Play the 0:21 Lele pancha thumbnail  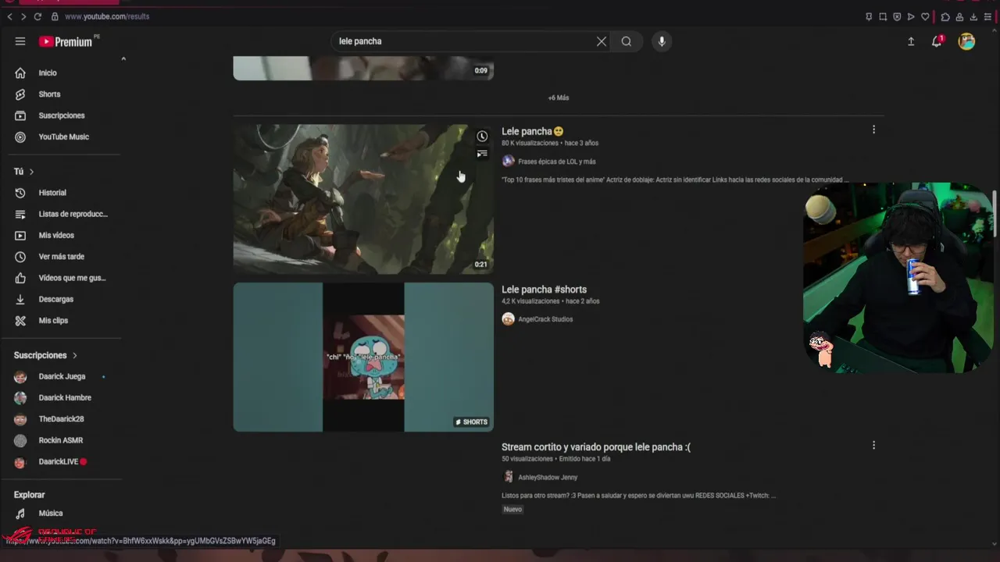pyautogui.click(x=363, y=199)
